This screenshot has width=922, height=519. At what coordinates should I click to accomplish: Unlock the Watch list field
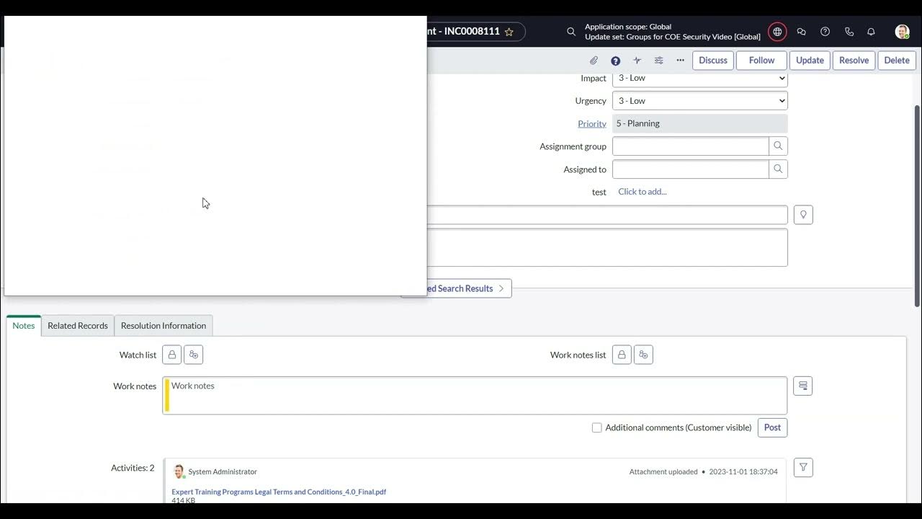pos(171,355)
